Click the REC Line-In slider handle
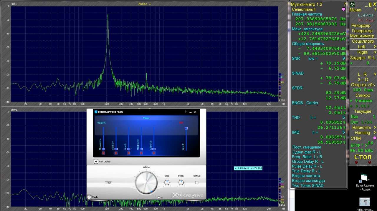This screenshot has width=377, height=211. click(186, 128)
